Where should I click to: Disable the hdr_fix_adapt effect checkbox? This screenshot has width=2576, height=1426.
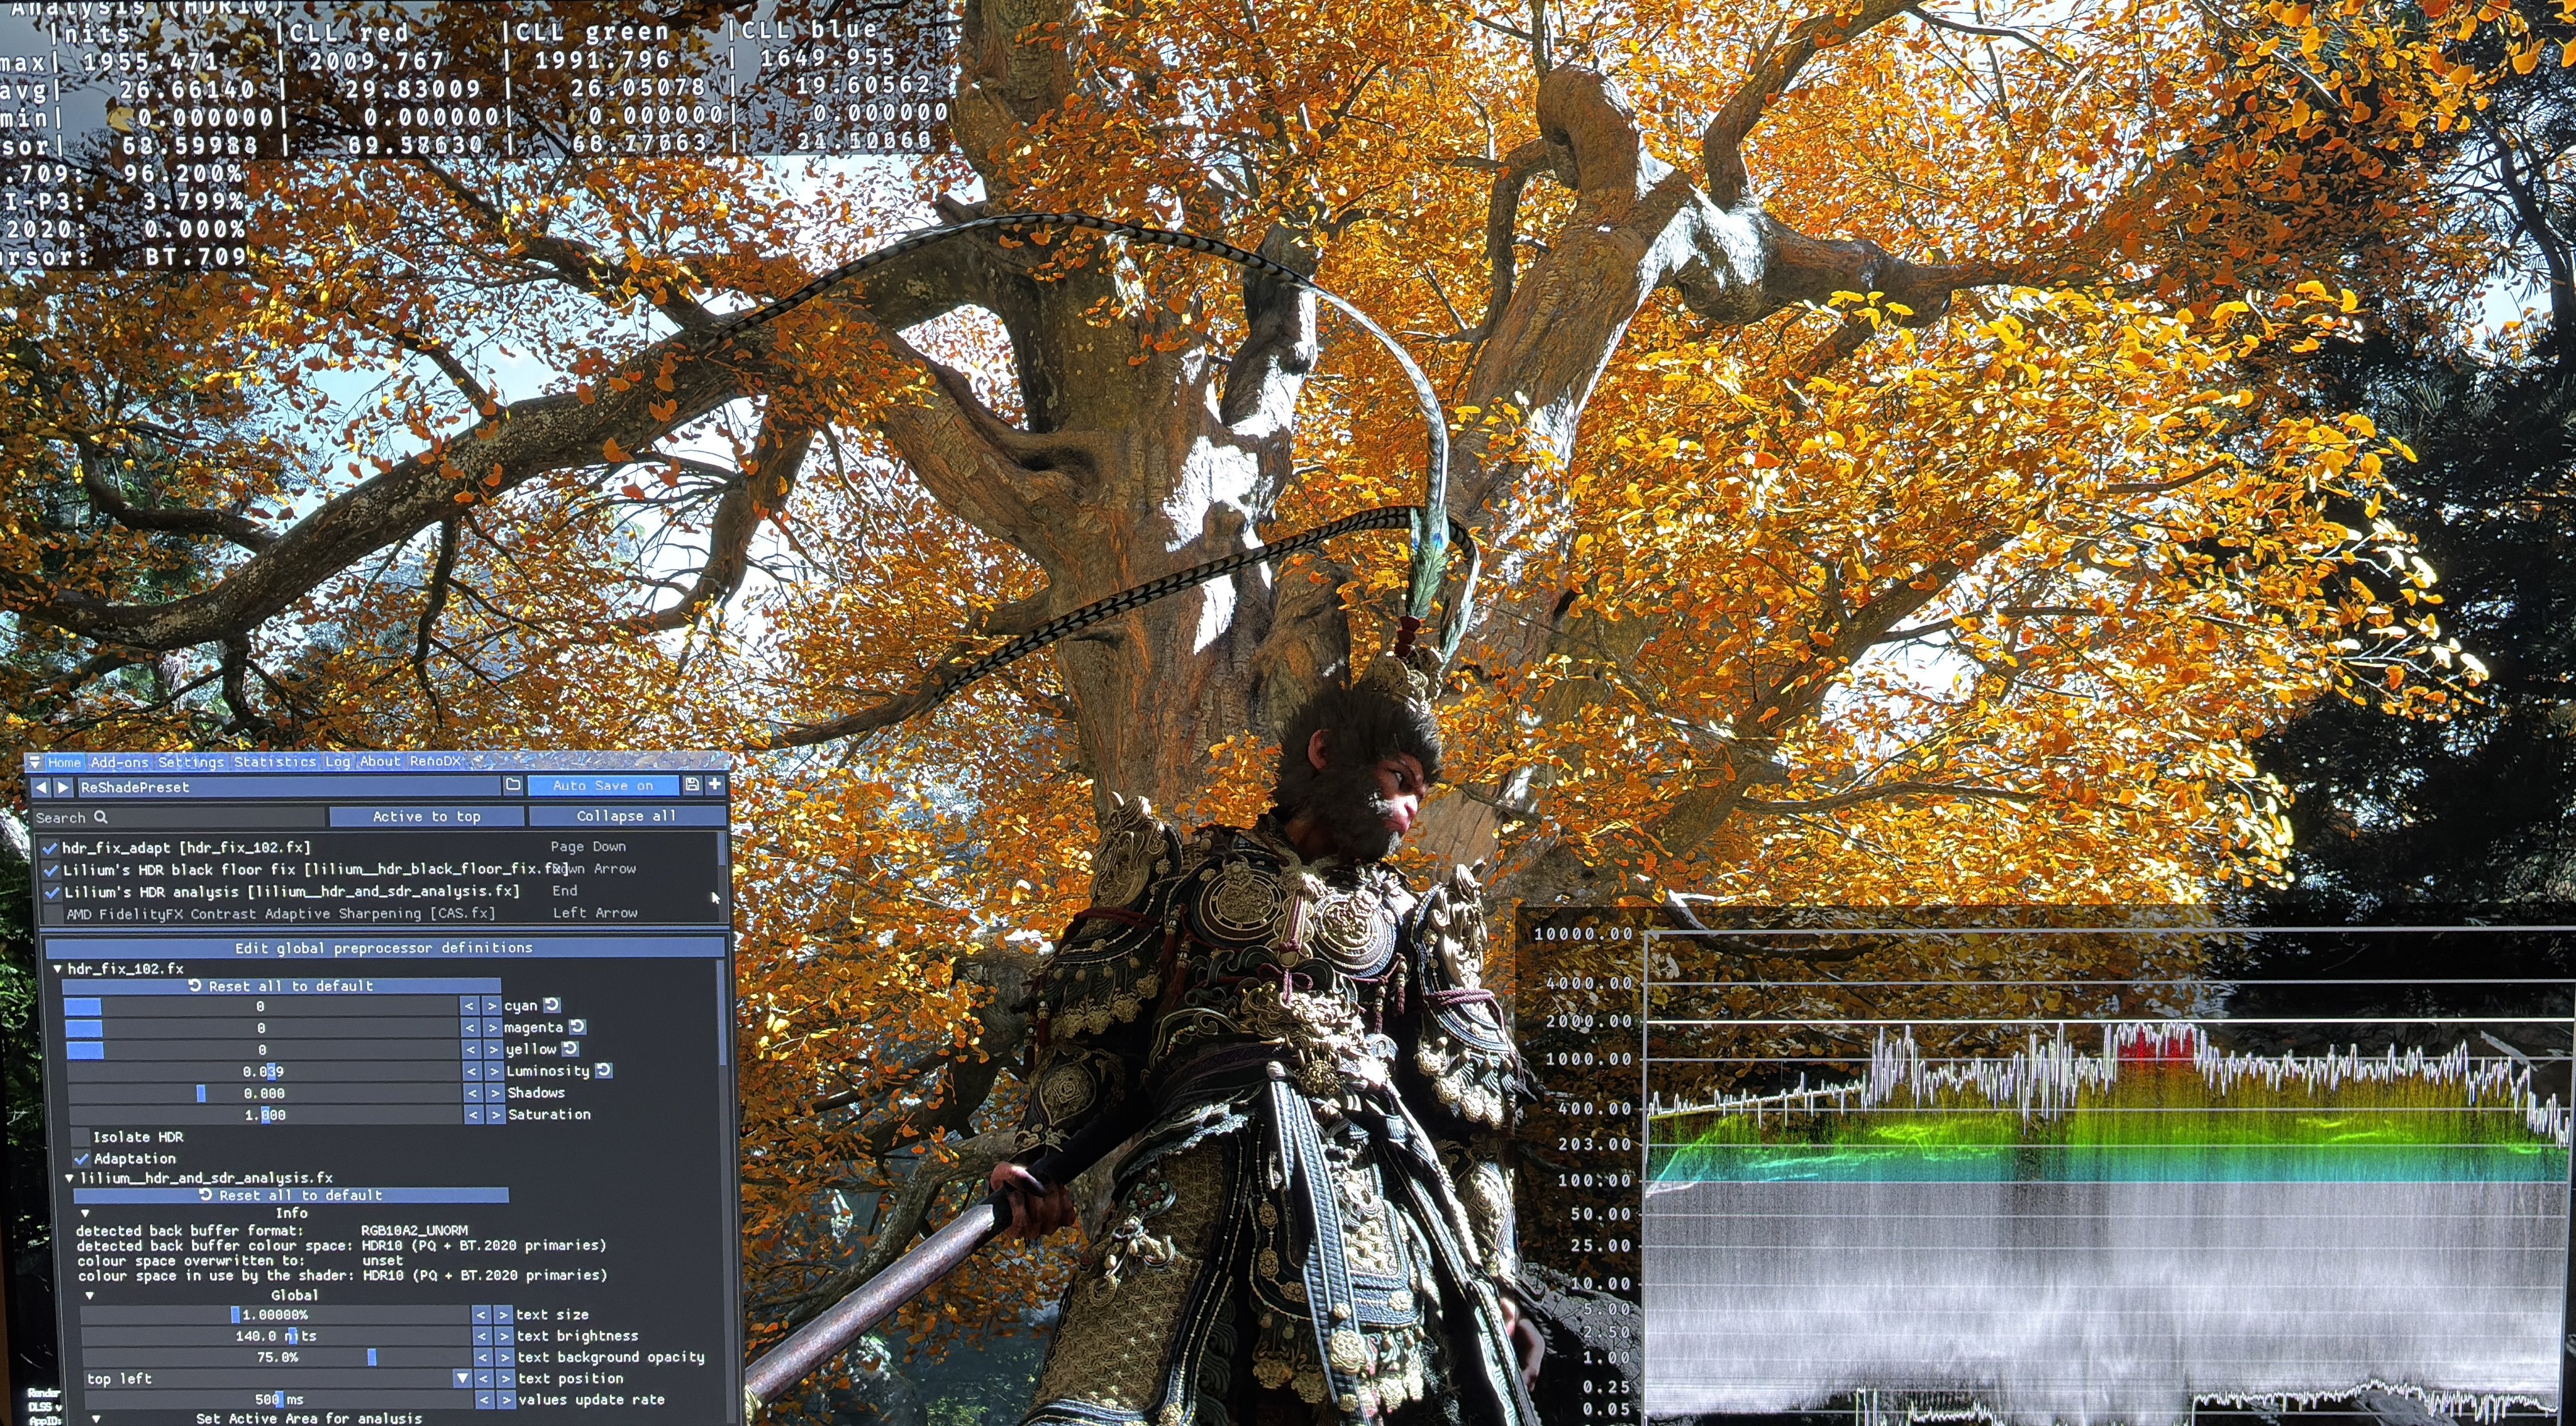(50, 848)
